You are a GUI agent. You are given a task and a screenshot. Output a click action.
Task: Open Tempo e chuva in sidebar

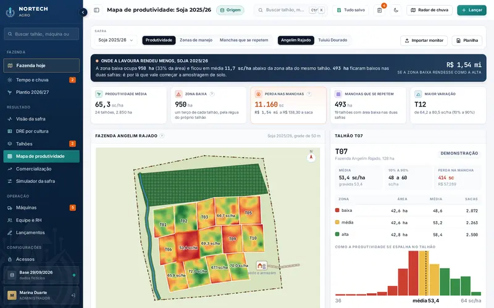click(x=41, y=80)
